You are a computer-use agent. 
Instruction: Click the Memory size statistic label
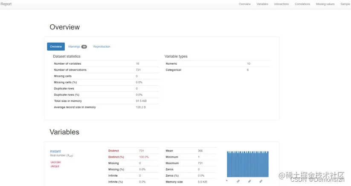coord(174,182)
